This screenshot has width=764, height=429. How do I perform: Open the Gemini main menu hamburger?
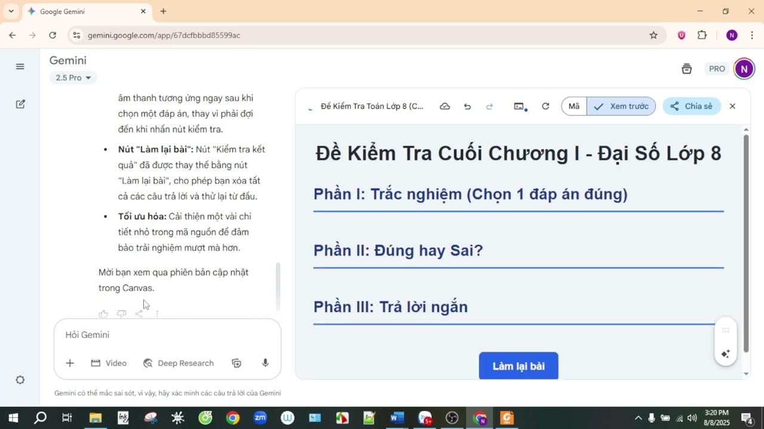pyautogui.click(x=20, y=67)
